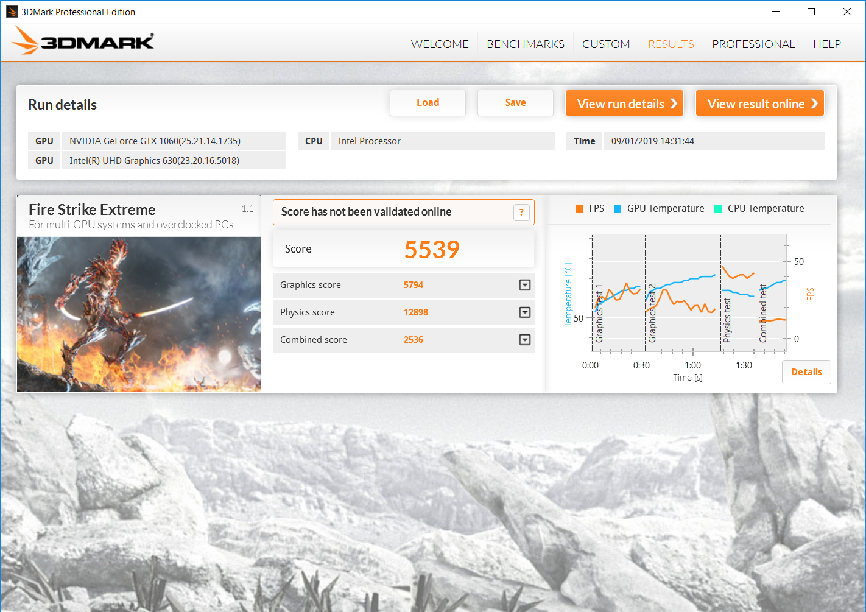Open the Help tab
Image resolution: width=866 pixels, height=612 pixels.
827,44
